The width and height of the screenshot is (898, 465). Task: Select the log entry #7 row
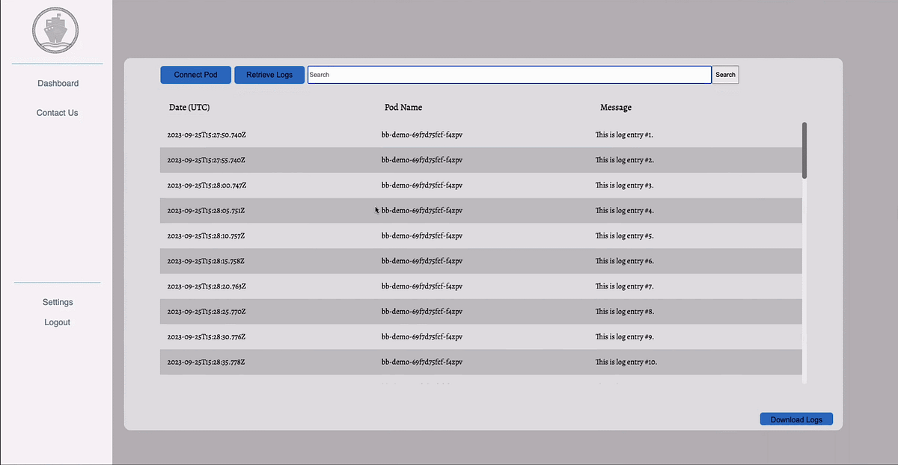[x=479, y=286]
